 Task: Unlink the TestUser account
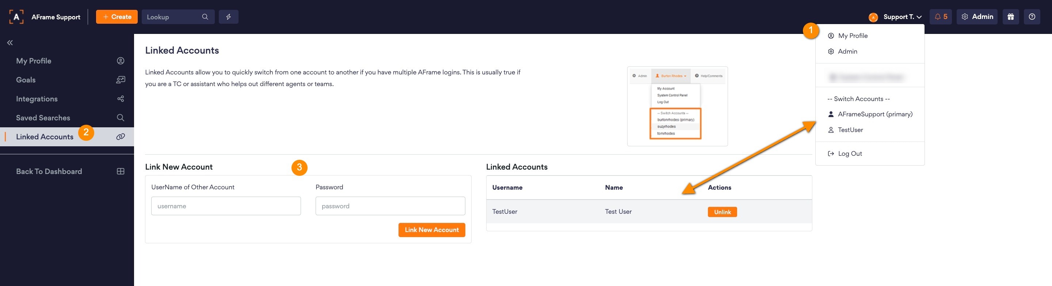[x=722, y=212]
